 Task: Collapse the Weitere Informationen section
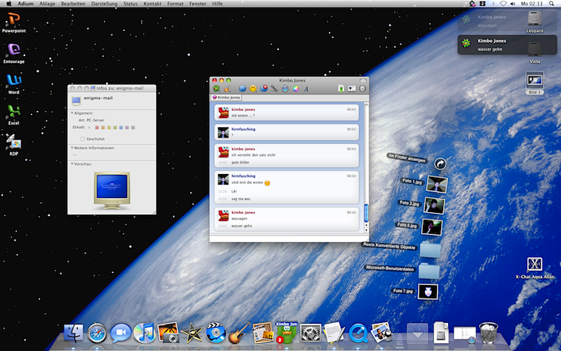tap(72, 147)
